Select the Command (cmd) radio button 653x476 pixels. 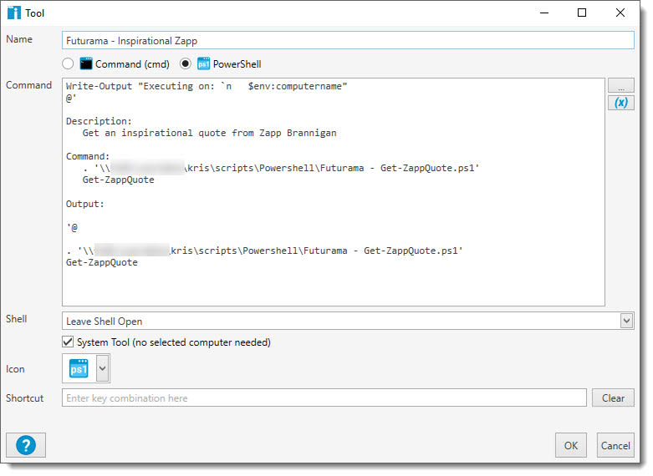click(68, 63)
